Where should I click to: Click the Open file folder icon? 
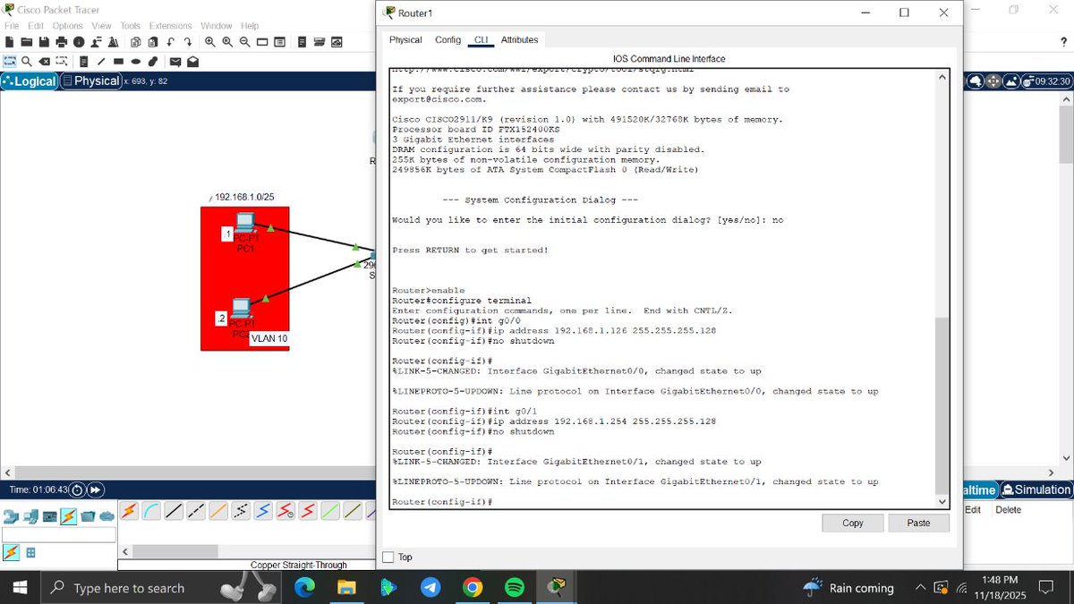(27, 42)
